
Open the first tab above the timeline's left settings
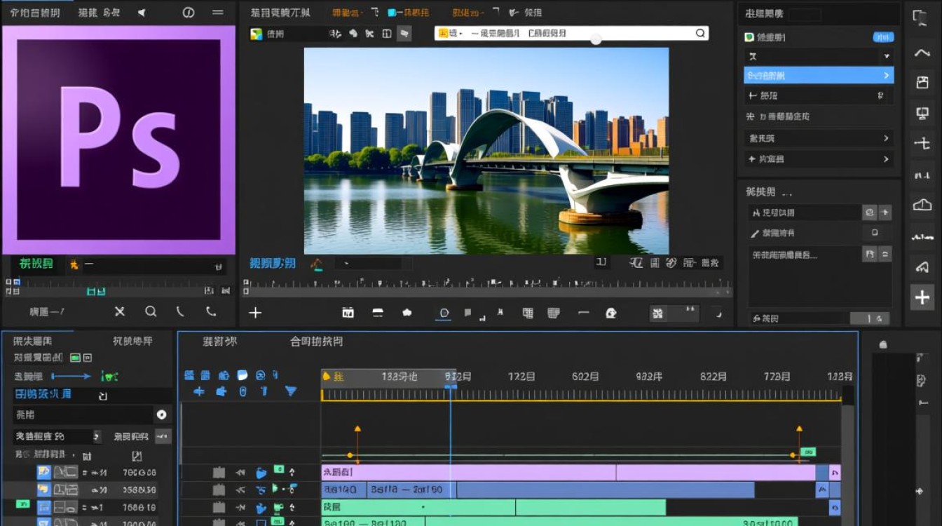(x=32, y=341)
